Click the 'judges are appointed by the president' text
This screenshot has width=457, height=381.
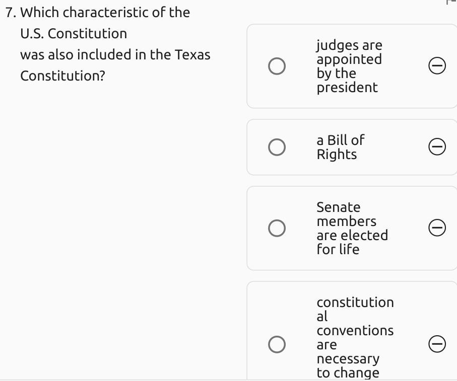(x=349, y=66)
